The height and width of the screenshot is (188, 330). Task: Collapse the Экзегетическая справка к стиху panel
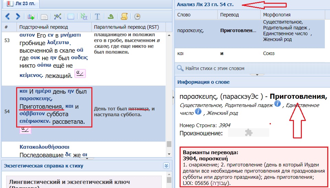coord(167,166)
